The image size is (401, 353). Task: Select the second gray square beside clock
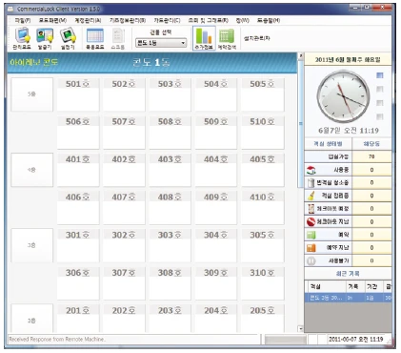(380, 89)
